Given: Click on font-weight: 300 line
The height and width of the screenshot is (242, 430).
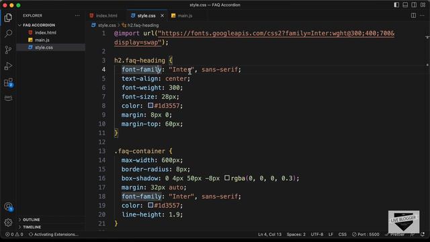Looking at the screenshot, I should (x=152, y=87).
